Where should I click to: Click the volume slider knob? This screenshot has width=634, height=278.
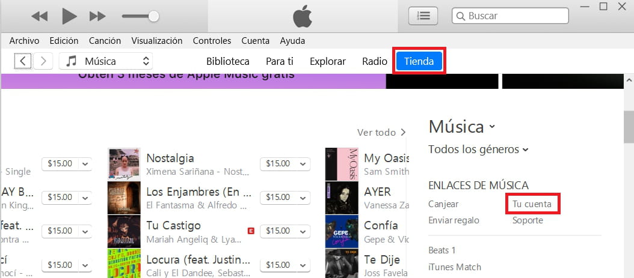pyautogui.click(x=153, y=17)
